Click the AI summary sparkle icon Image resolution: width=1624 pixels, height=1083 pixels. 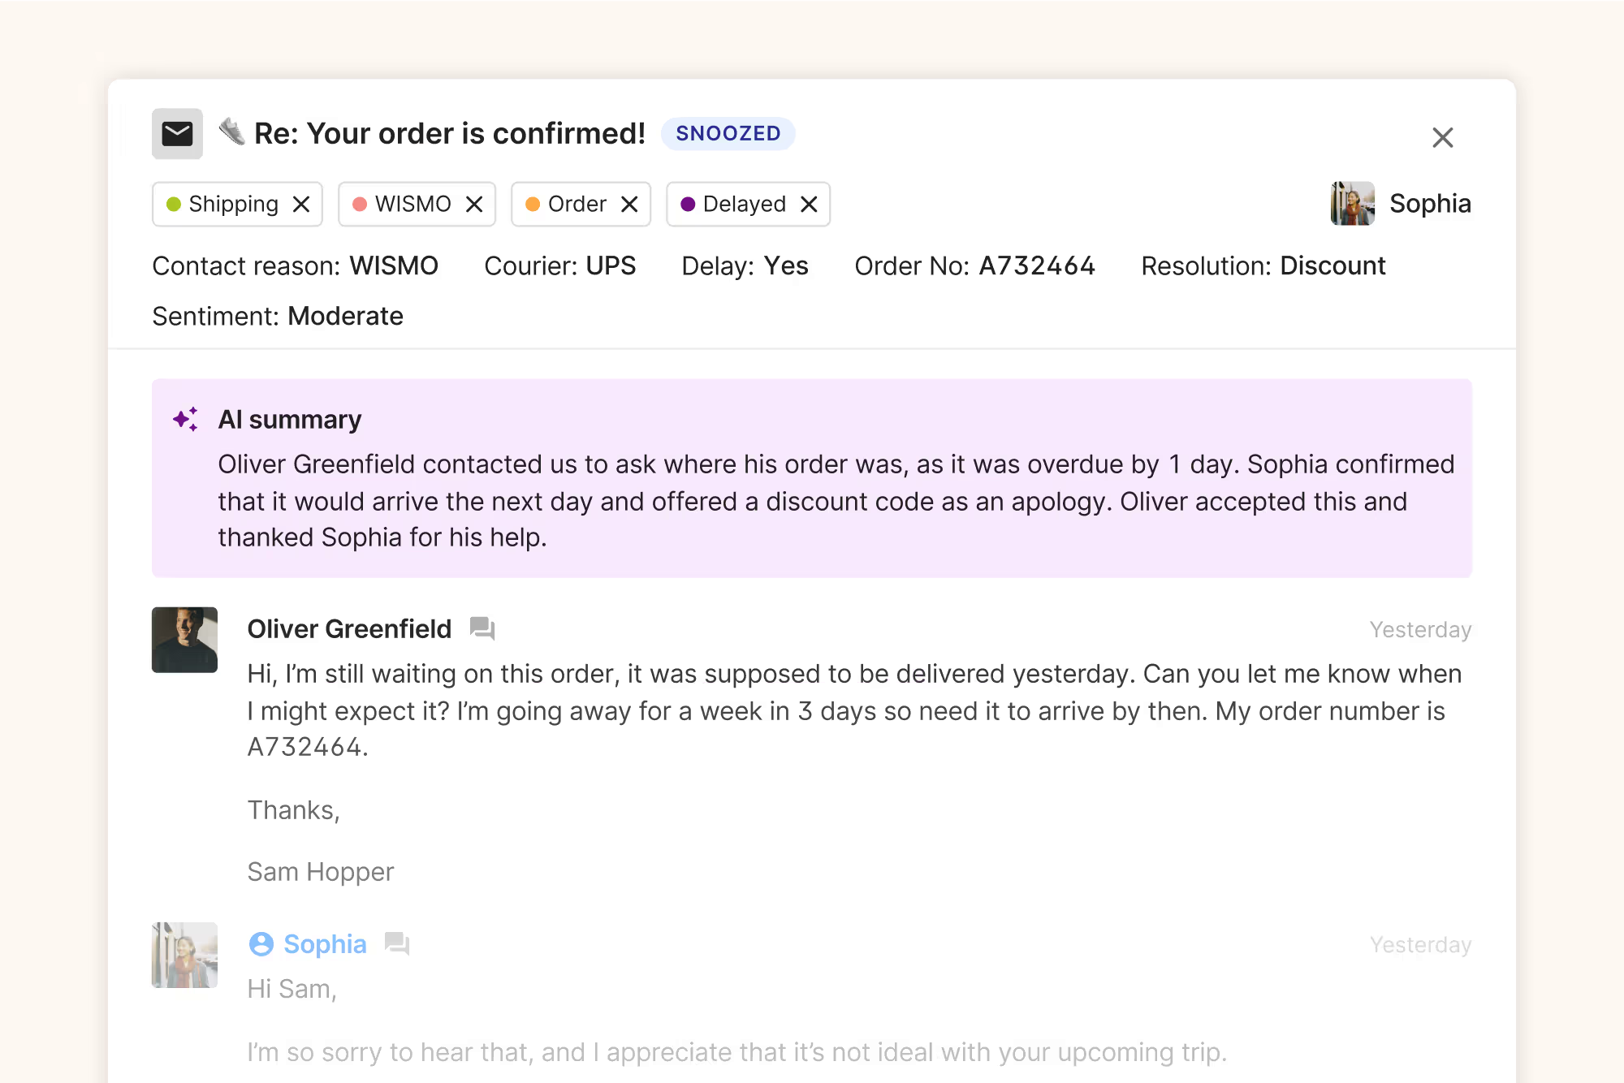coord(186,419)
